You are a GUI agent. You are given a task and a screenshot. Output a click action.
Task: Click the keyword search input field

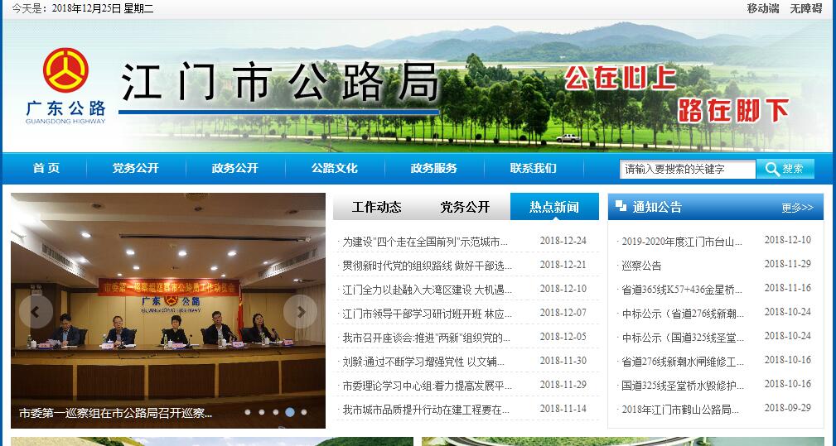(x=687, y=169)
